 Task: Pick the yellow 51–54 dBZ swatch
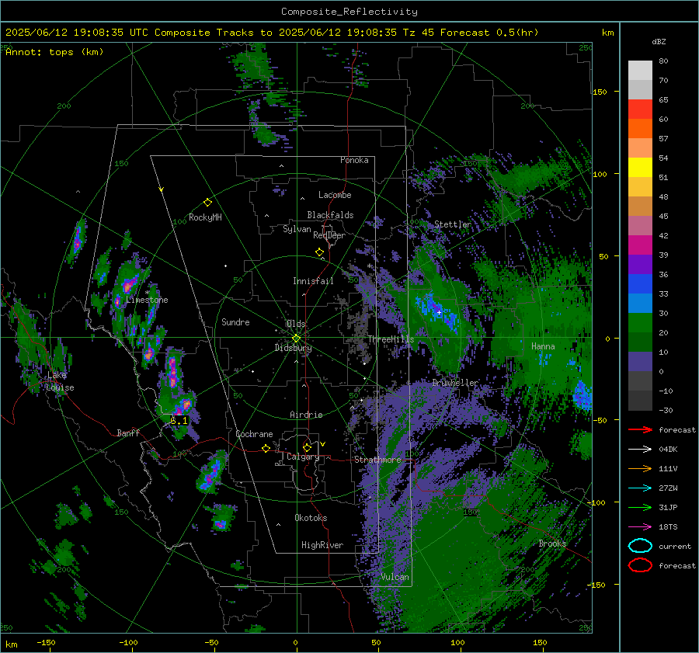640,168
